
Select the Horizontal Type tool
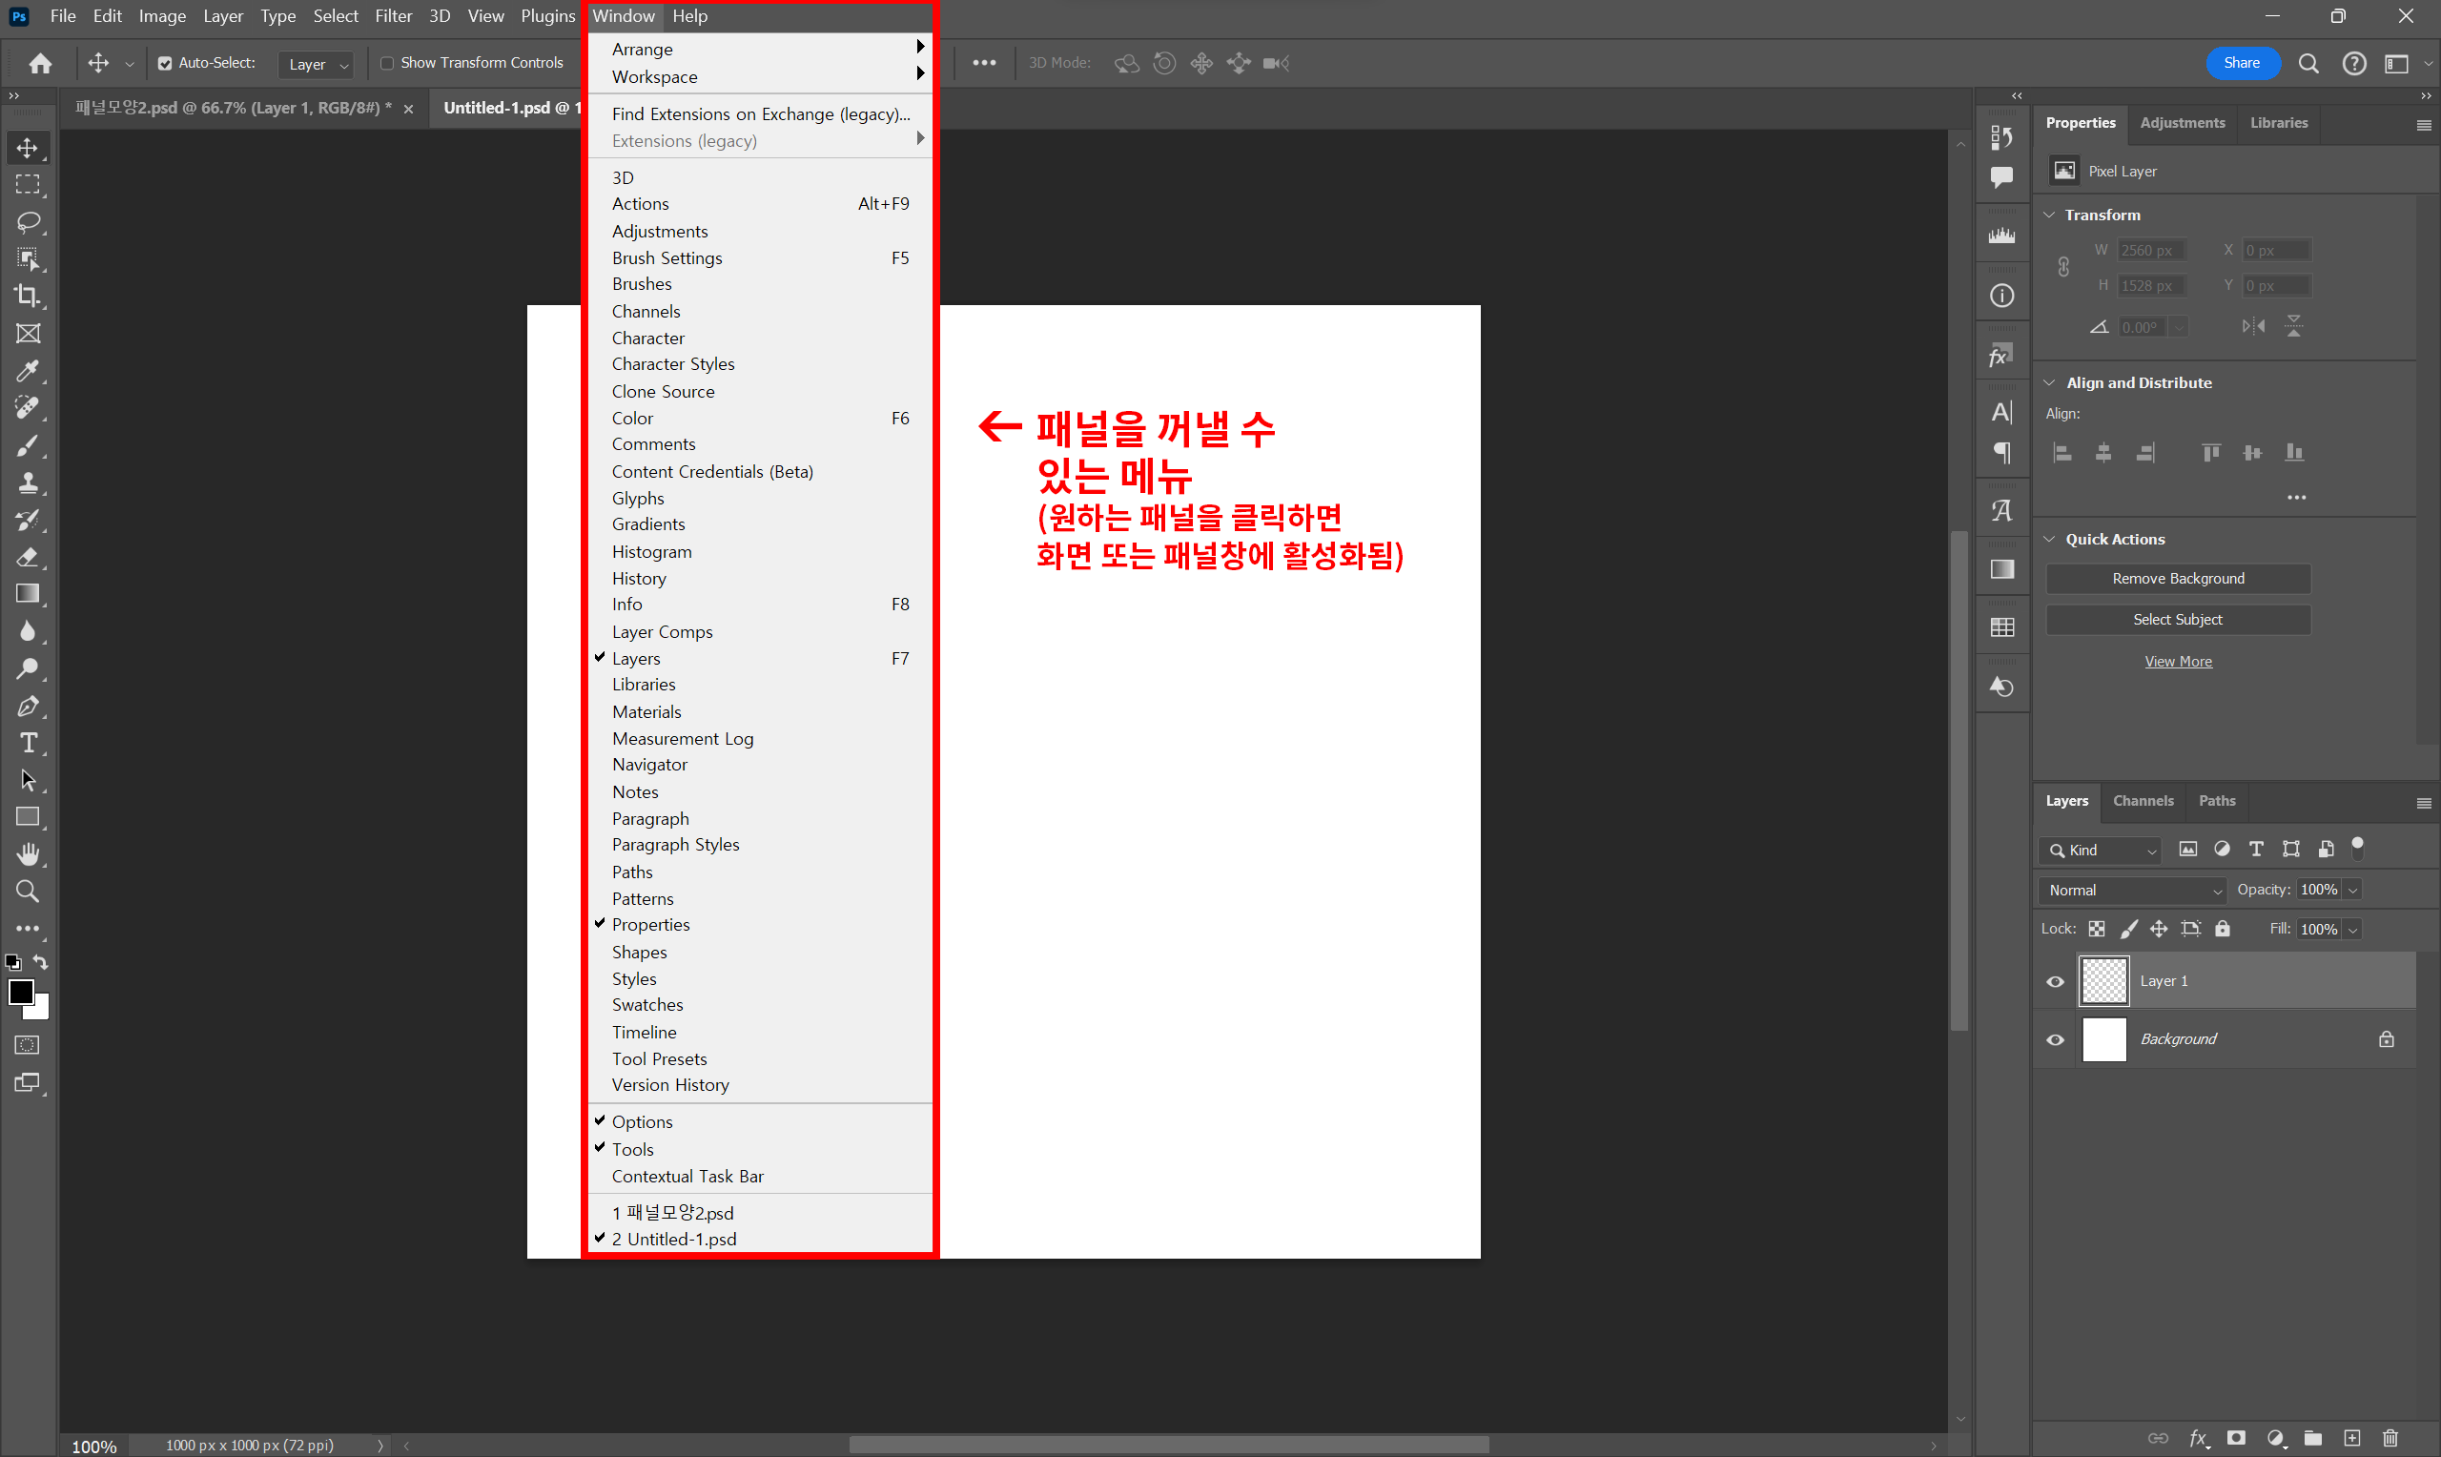[x=28, y=743]
